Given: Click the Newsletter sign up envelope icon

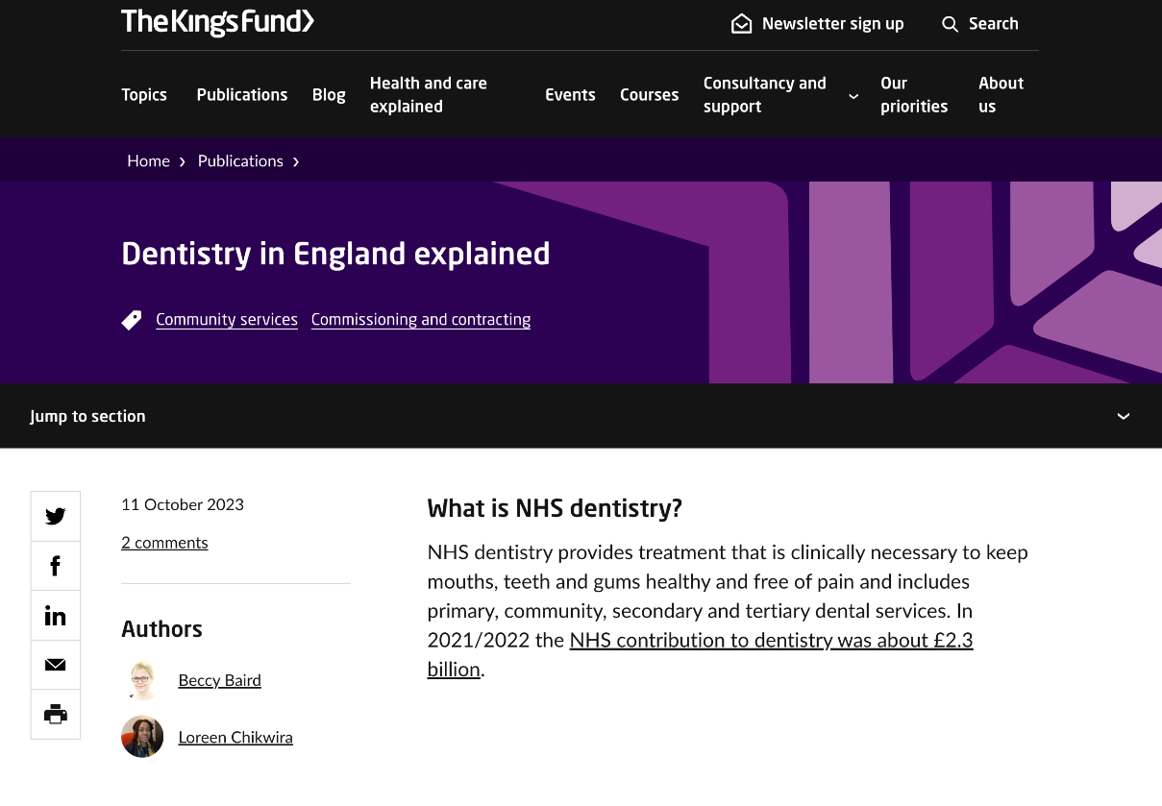Looking at the screenshot, I should point(741,24).
